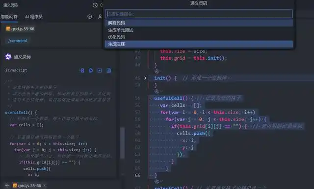Expand the folded init() function

(145, 78)
